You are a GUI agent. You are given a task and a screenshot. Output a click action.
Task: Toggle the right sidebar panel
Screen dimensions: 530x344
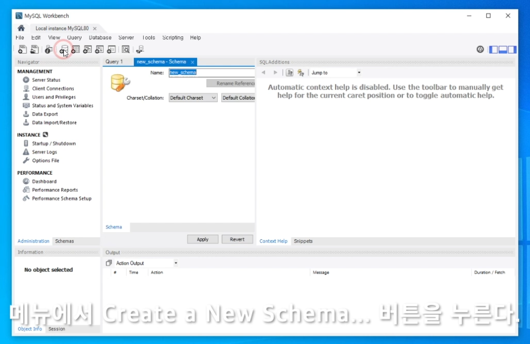point(512,49)
